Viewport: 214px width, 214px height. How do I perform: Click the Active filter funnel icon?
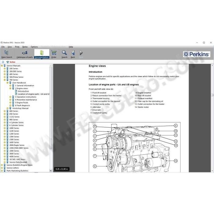pyautogui.click(x=8, y=62)
